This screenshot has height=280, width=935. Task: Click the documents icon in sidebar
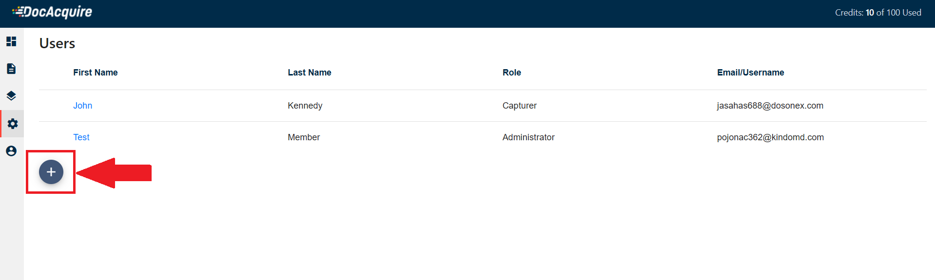11,69
